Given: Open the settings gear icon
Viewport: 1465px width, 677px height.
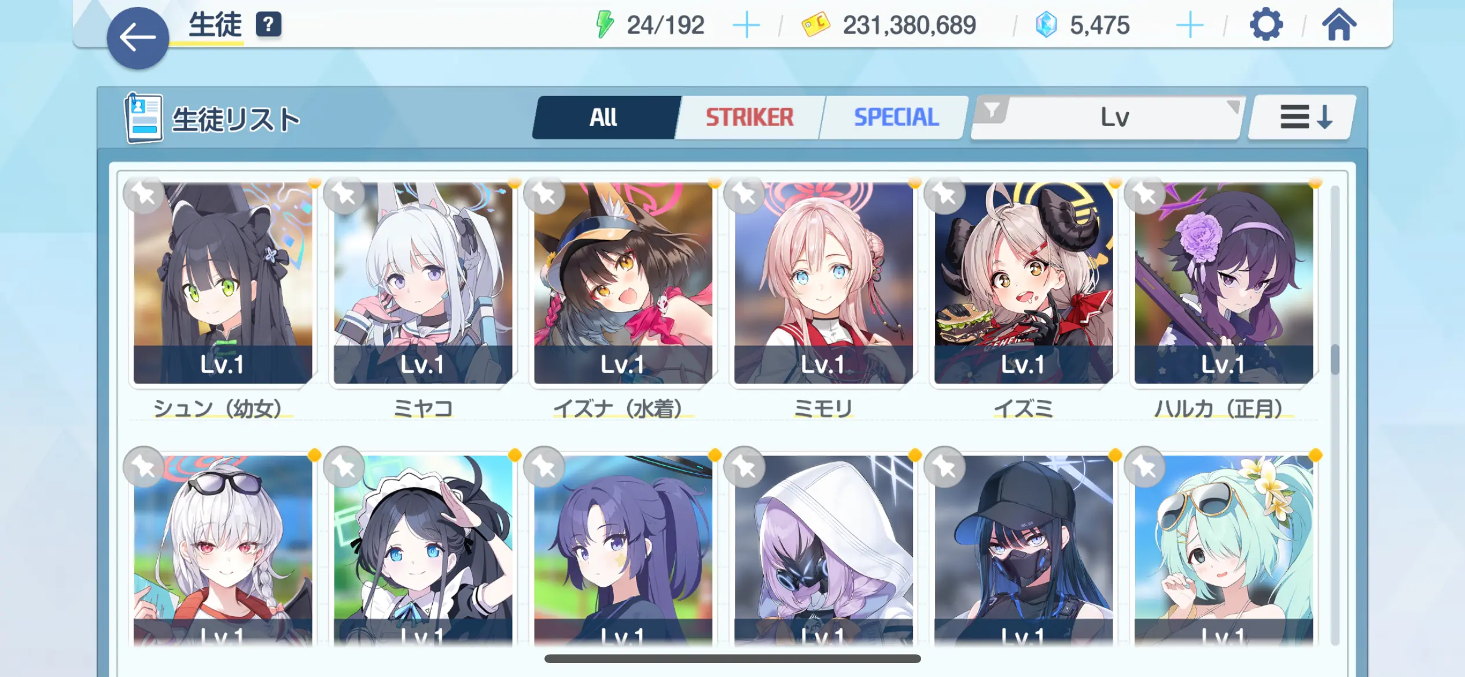Looking at the screenshot, I should coord(1266,25).
